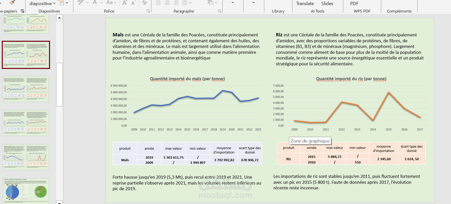Open the Police dialog launcher
Viewport: 451px width, 204px height.
[x=148, y=11]
